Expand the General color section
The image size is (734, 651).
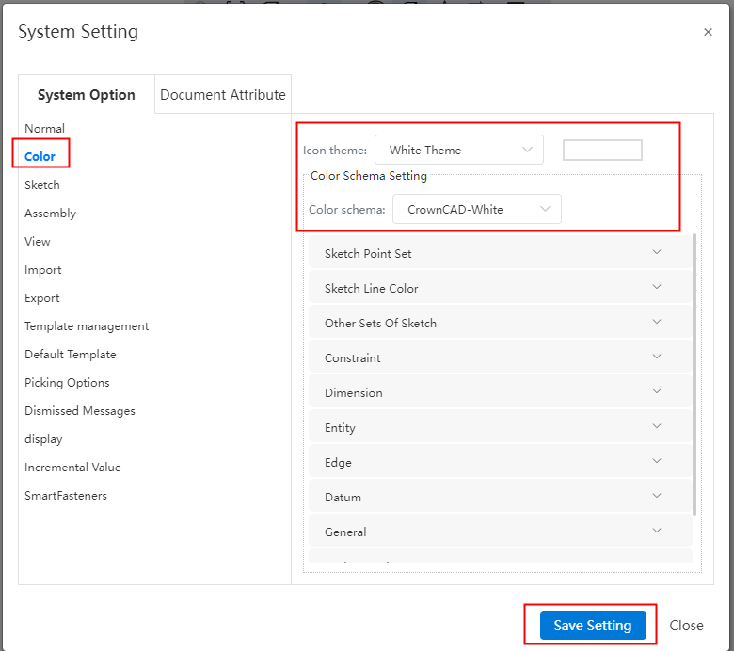(x=500, y=532)
